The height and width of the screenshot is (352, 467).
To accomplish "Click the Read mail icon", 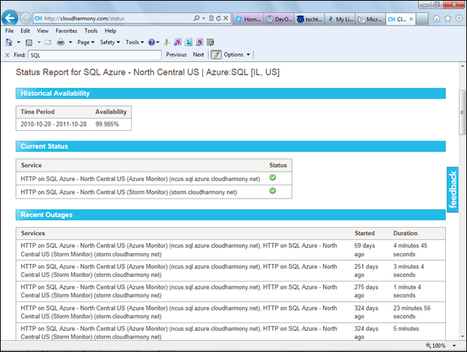I will pyautogui.click(x=48, y=42).
